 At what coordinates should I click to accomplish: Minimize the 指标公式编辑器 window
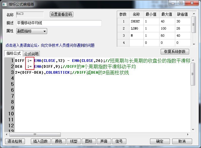tap(173, 3)
